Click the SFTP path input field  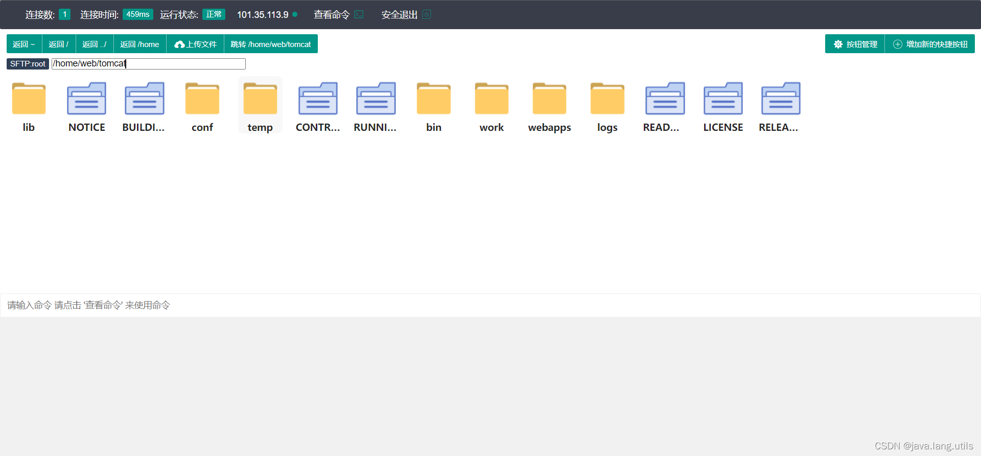148,63
